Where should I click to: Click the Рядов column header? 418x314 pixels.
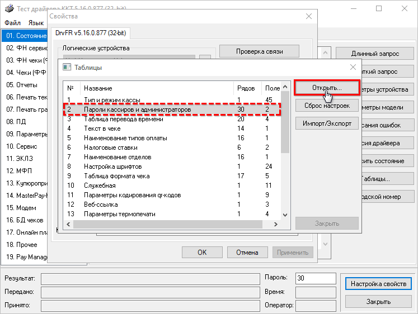[x=246, y=88]
